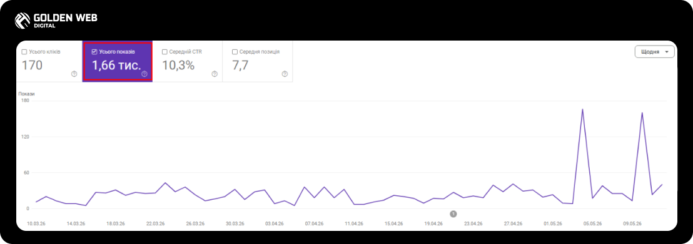Click the 22.03.26 date label

pyautogui.click(x=155, y=223)
